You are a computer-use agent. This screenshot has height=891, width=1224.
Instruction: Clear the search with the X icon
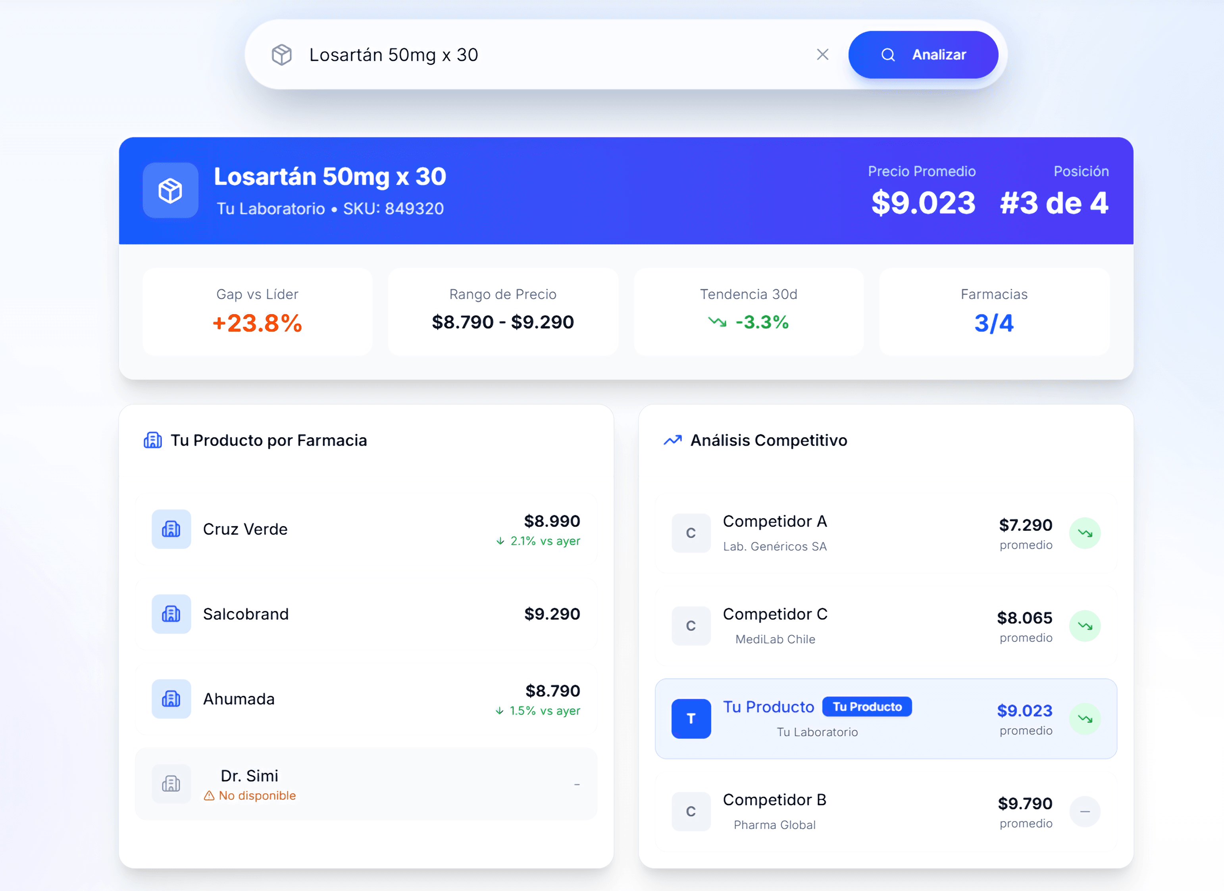[x=822, y=54]
